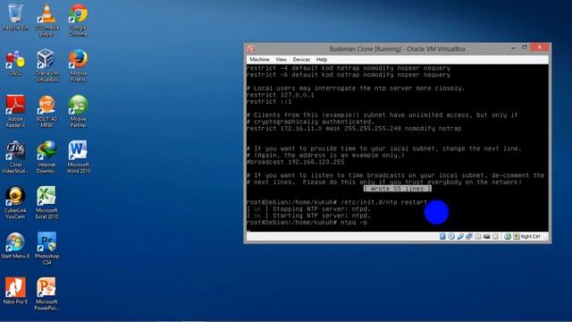This screenshot has width=572, height=322.
Task: Click 'restrict -4 default kod' line
Action: 349,68
